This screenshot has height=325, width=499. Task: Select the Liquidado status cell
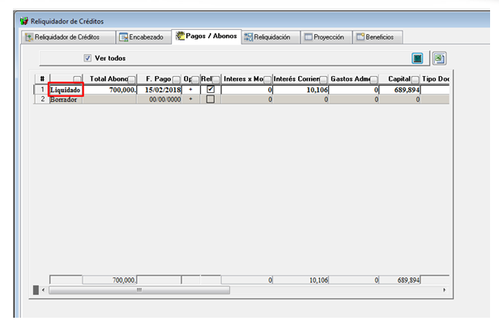(x=66, y=90)
